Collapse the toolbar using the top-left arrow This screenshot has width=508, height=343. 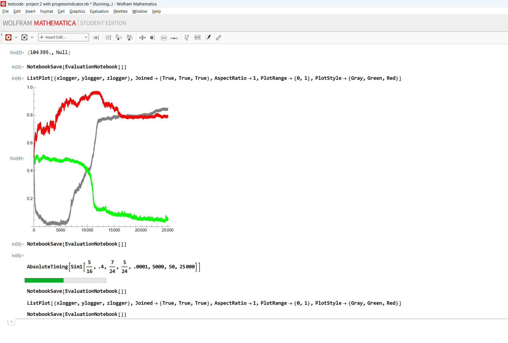[x=2, y=34]
